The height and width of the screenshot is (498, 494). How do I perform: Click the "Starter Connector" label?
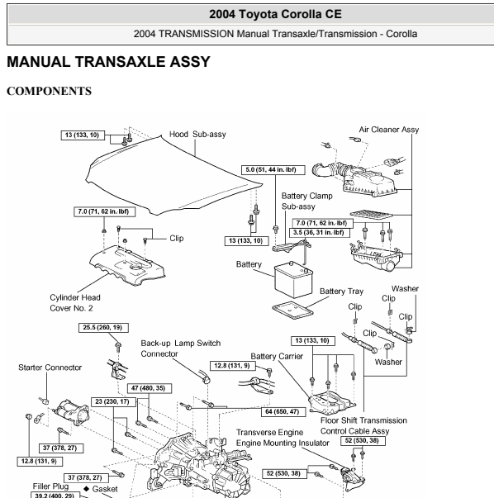point(50,368)
